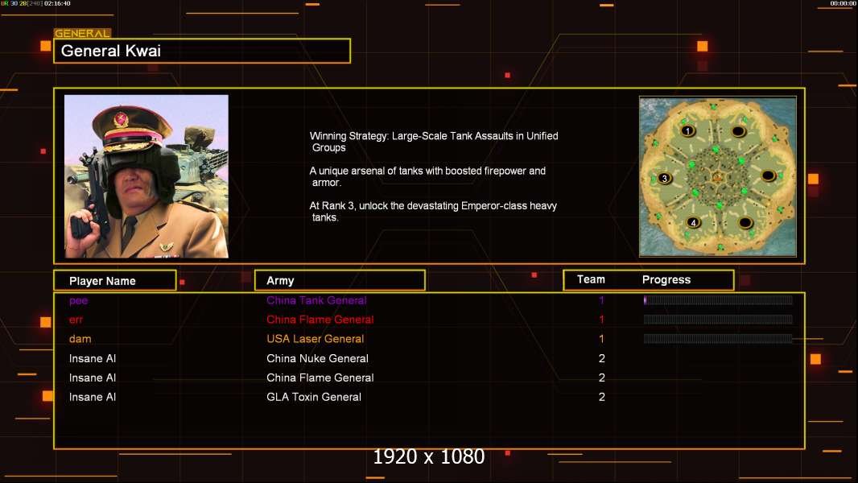Click the 00:00:00 timer readout
The height and width of the screenshot is (483, 858).
[x=843, y=3]
